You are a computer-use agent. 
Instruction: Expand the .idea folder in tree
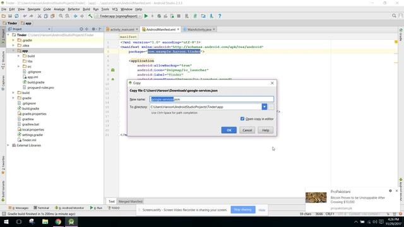(13, 45)
